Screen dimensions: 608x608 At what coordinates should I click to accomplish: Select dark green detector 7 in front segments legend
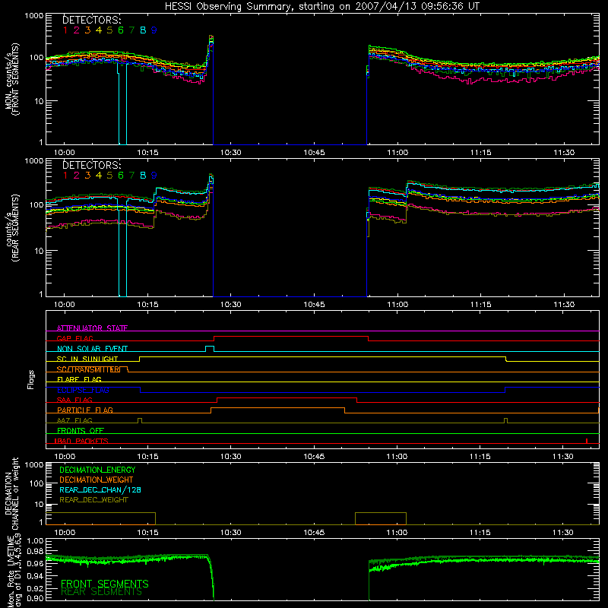pyautogui.click(x=131, y=30)
